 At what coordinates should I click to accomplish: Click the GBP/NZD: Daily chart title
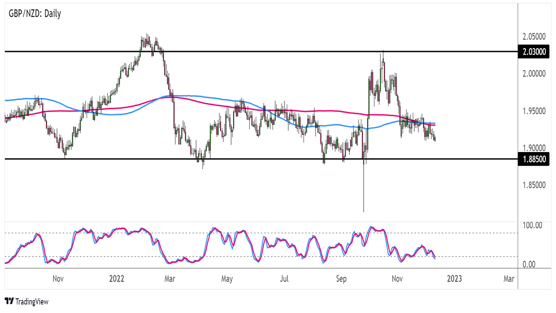pyautogui.click(x=35, y=13)
